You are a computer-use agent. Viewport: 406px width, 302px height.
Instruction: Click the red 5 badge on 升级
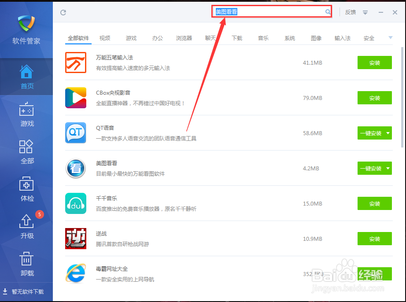(40, 214)
